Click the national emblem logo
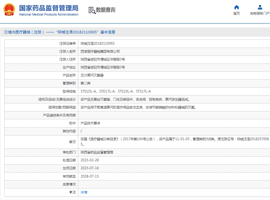Image resolution: width=270 pixels, height=200 pixels. [9, 10]
